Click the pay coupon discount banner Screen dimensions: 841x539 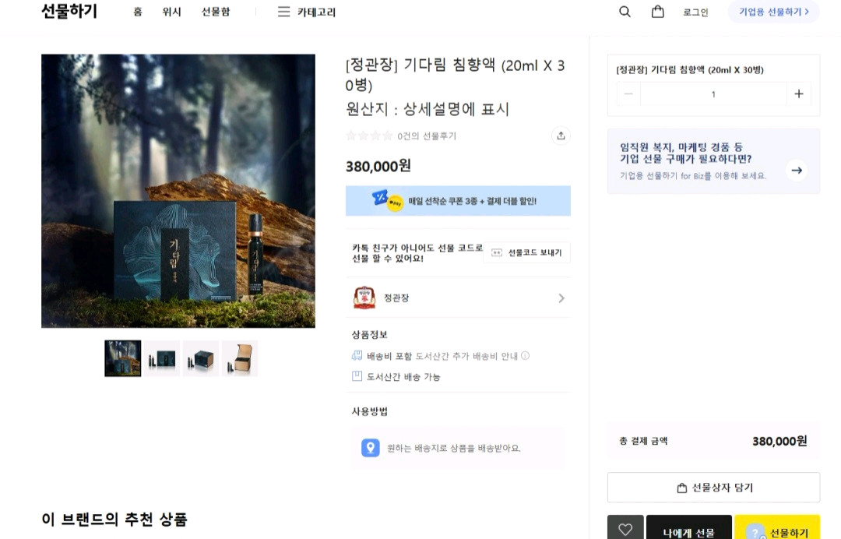pos(458,201)
